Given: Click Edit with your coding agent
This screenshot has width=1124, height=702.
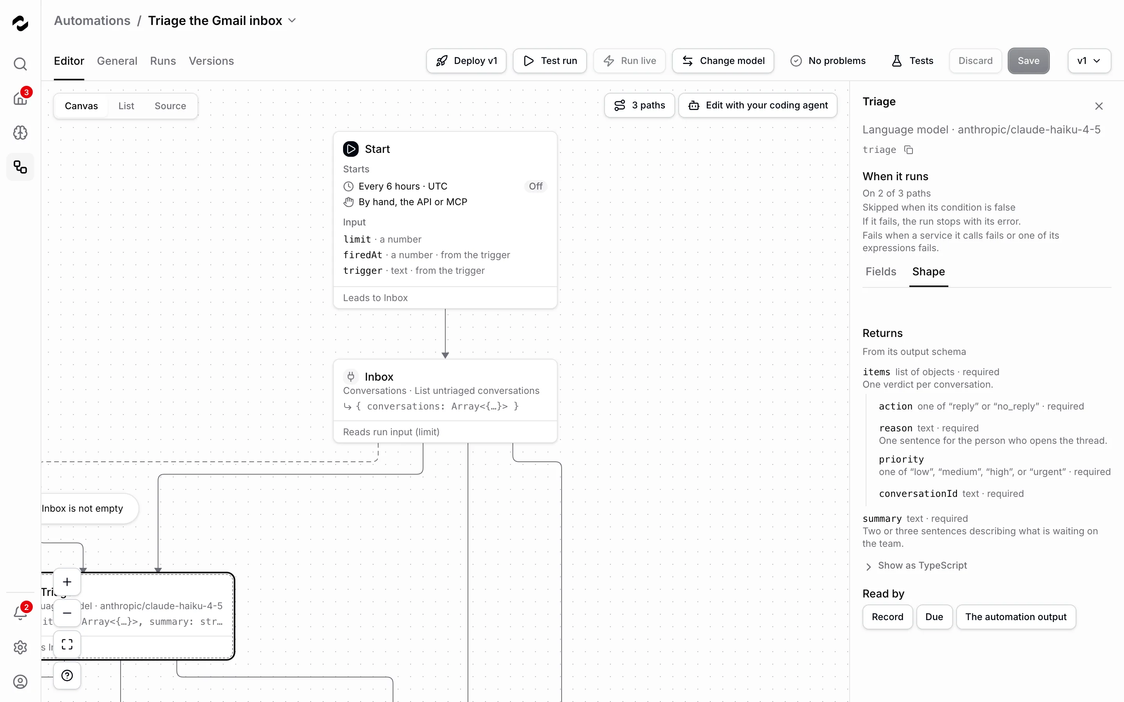Looking at the screenshot, I should (758, 105).
